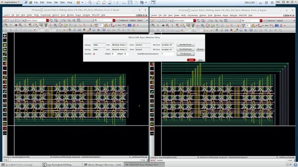Open Launch menu in left layout window
The width and height of the screenshot is (298, 167).
[x=6, y=15]
